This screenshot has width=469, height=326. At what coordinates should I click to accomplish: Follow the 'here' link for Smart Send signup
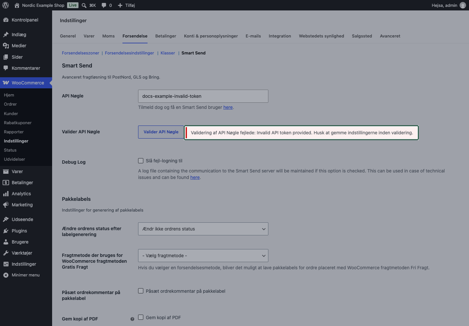pyautogui.click(x=228, y=107)
